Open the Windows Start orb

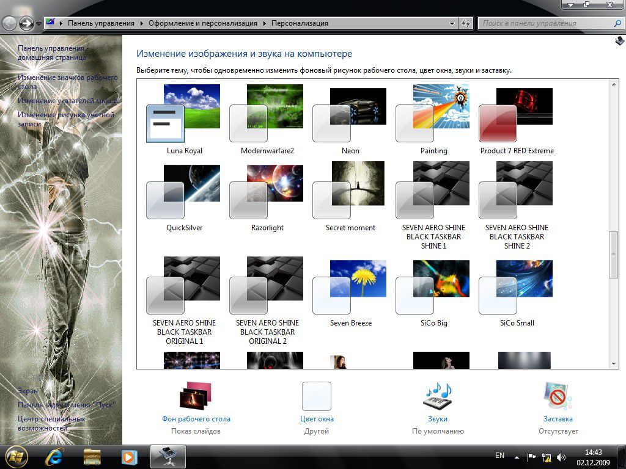point(17,457)
